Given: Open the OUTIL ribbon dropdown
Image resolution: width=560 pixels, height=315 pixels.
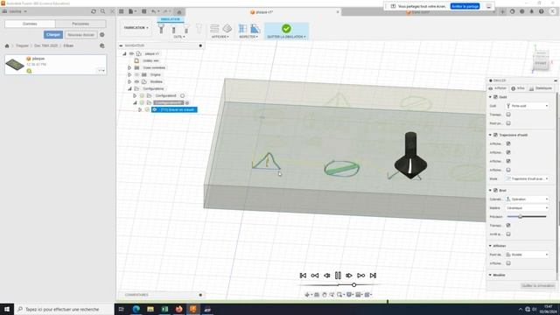Looking at the screenshot, I should click(x=179, y=37).
